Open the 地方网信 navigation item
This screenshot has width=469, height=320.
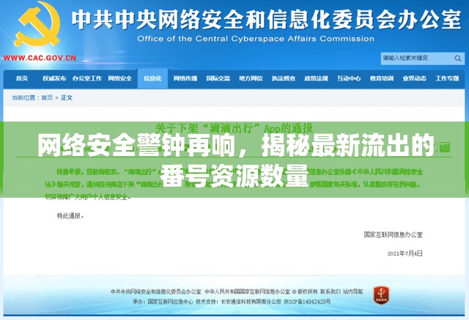click(251, 78)
